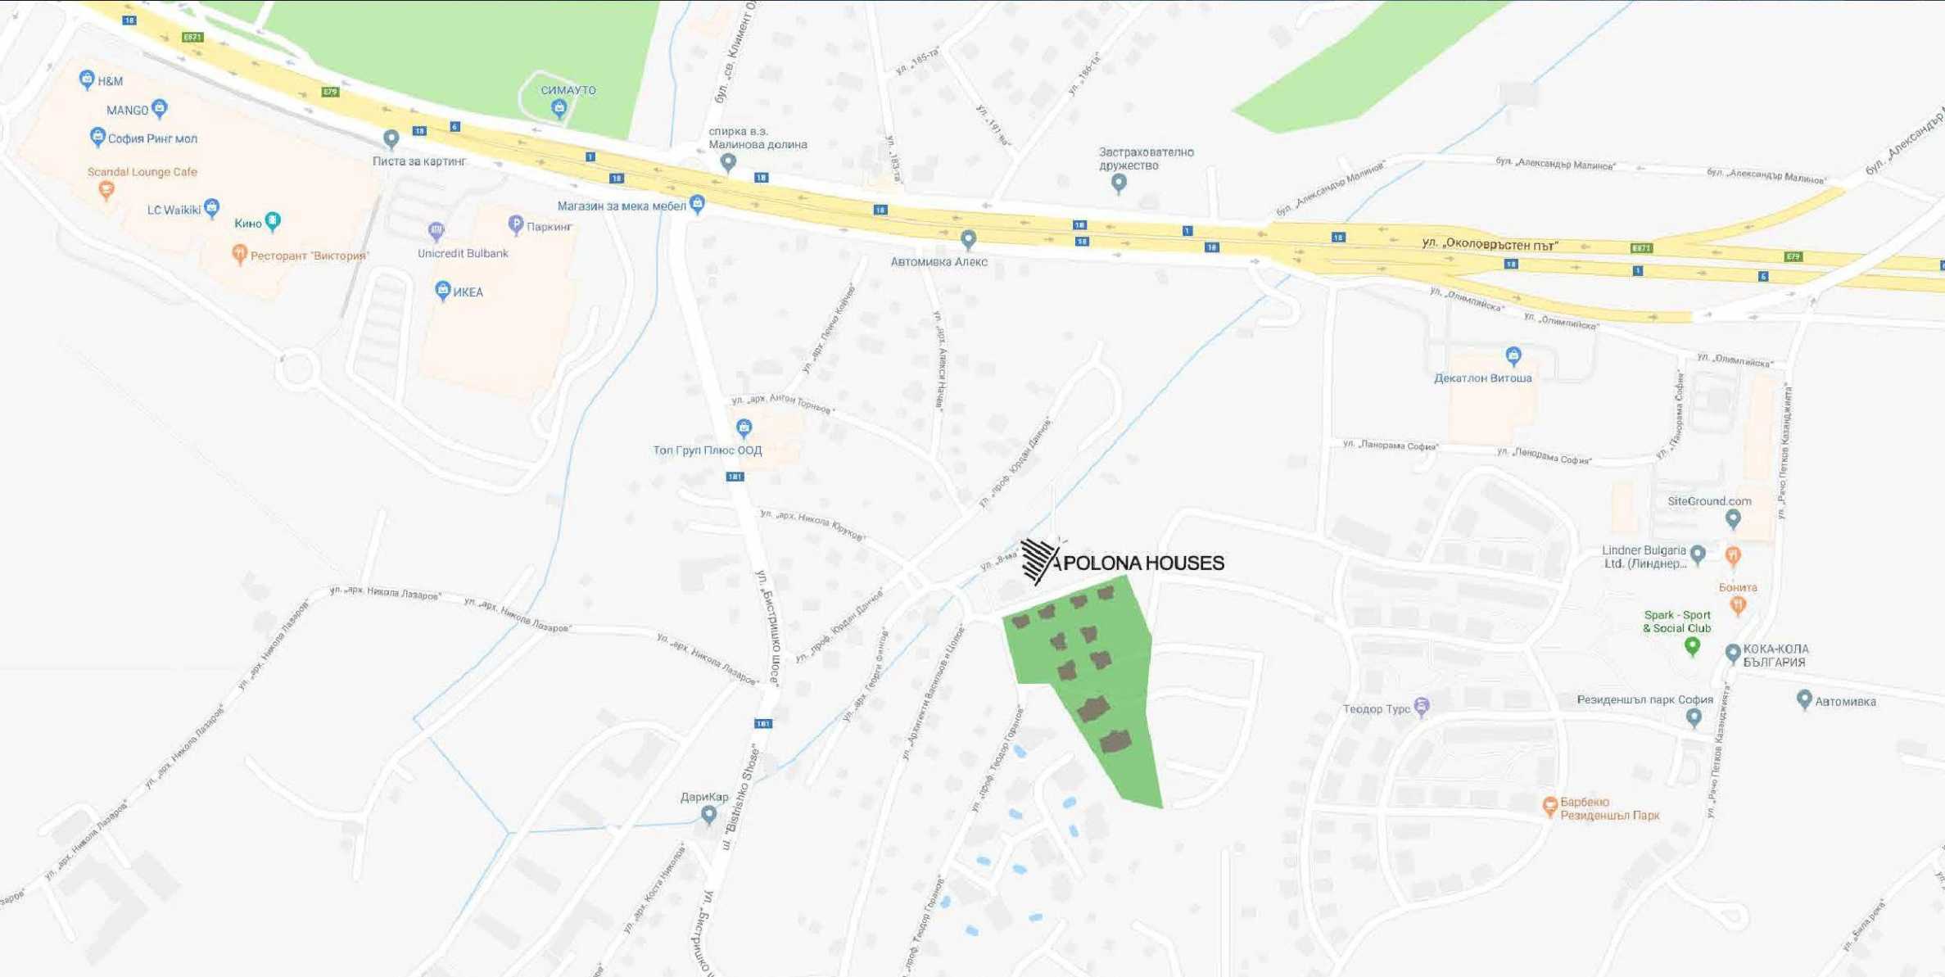Open the ИКЕА shopping pin

coord(442,290)
